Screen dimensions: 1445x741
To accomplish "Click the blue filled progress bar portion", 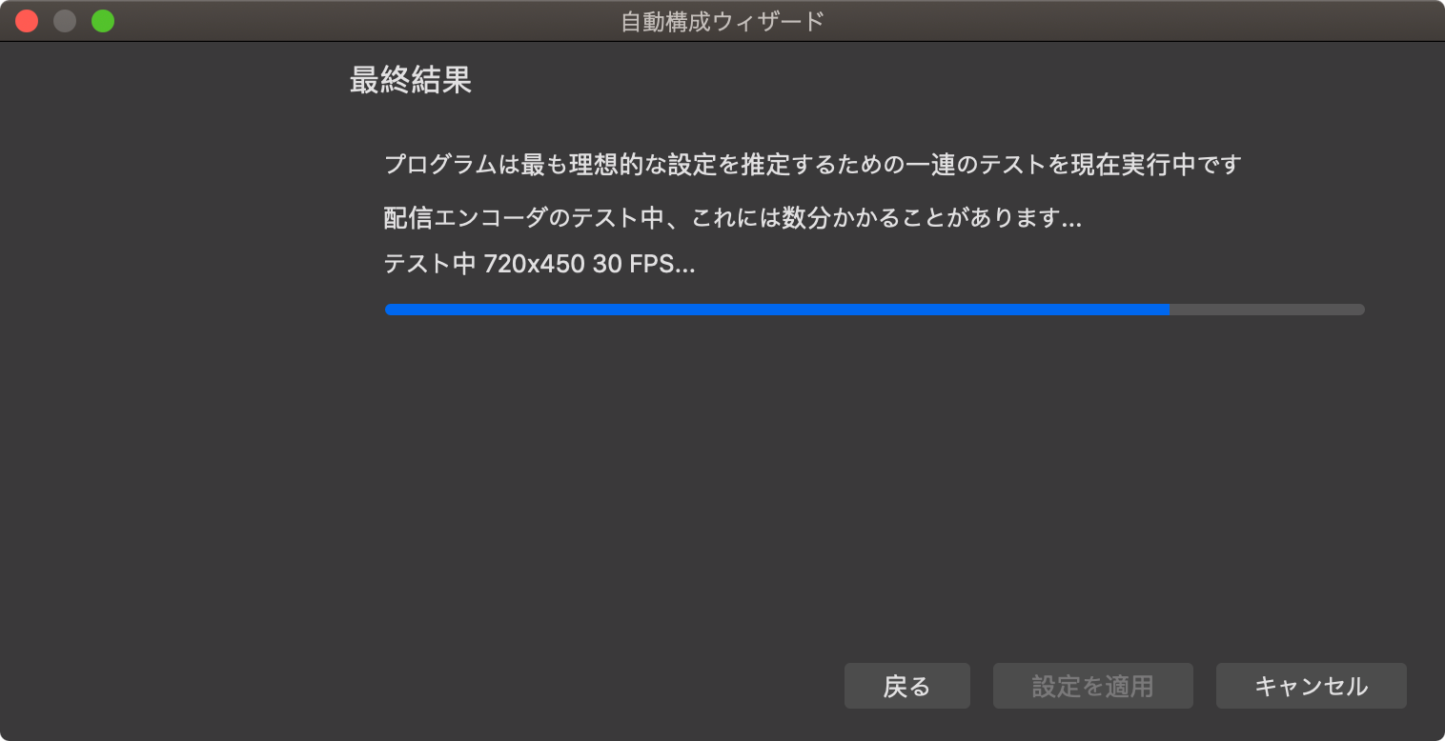I will click(x=777, y=310).
